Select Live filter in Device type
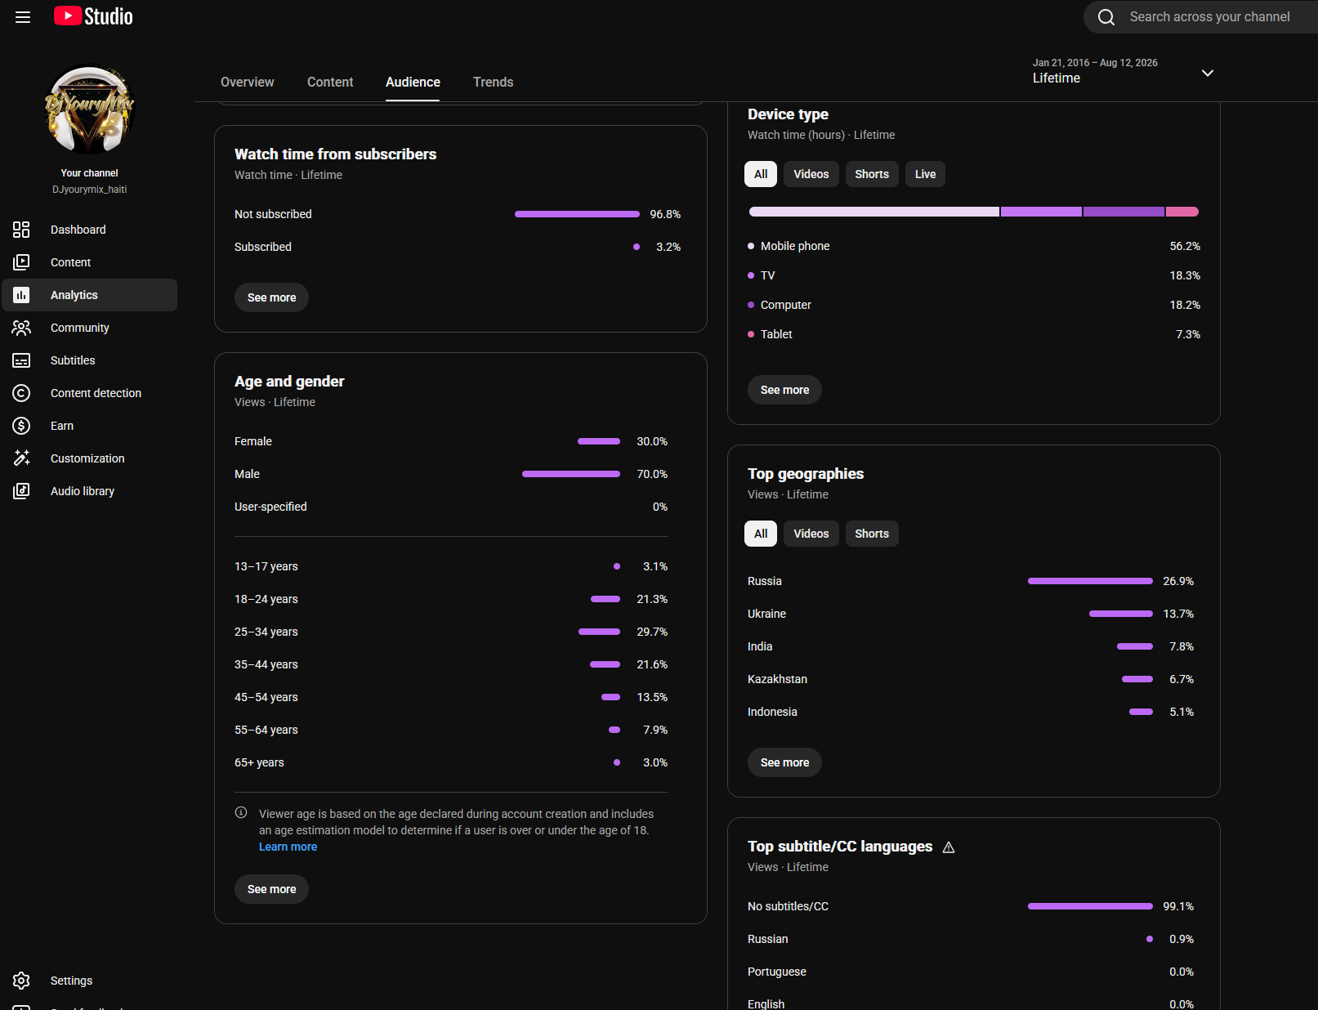The image size is (1318, 1010). coord(925,174)
